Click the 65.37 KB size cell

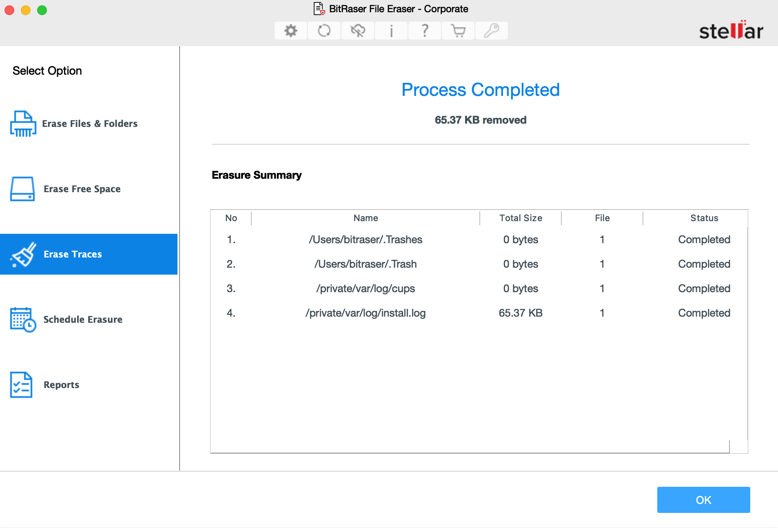pyautogui.click(x=521, y=313)
